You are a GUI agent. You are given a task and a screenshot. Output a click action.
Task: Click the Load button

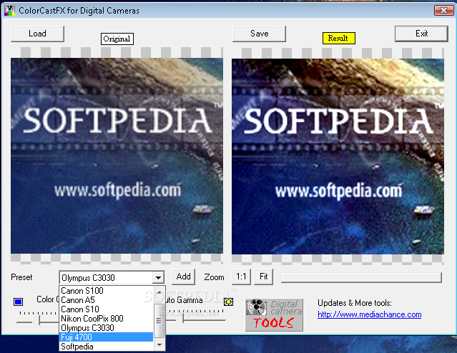[x=37, y=34]
